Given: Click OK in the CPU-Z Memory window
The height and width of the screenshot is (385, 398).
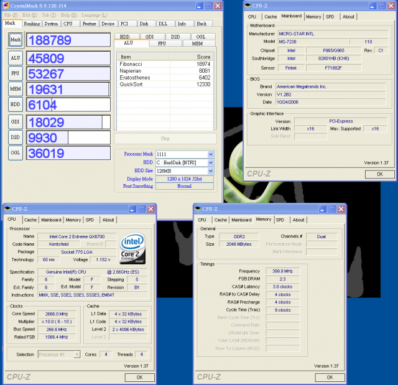Looking at the screenshot, I should click(x=330, y=378).
